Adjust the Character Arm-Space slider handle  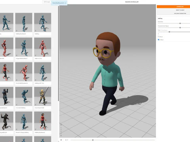coord(180,28)
